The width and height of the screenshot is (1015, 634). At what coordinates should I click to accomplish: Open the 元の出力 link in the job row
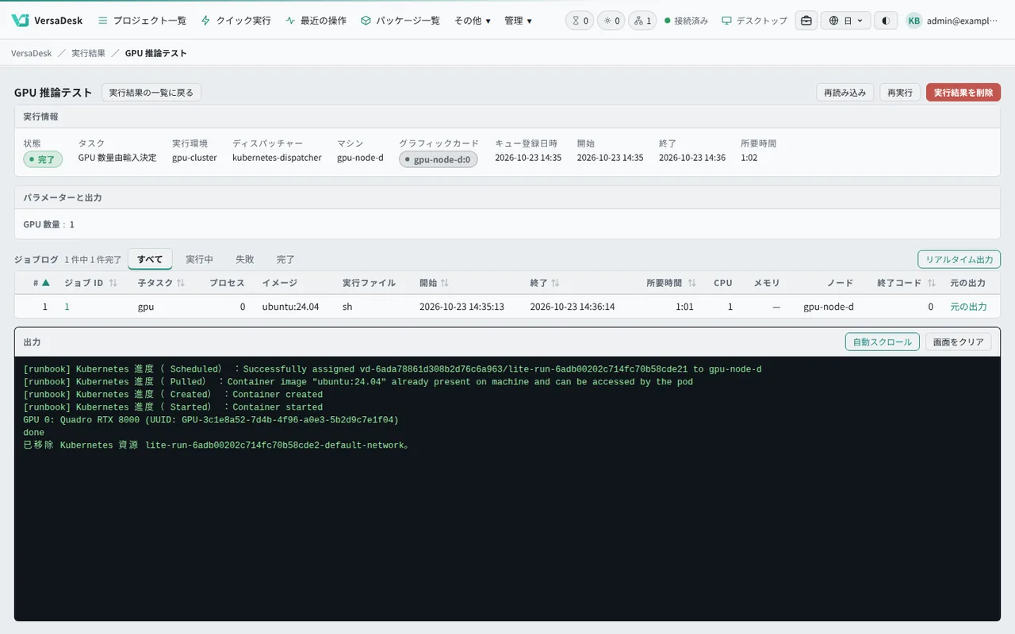(968, 307)
